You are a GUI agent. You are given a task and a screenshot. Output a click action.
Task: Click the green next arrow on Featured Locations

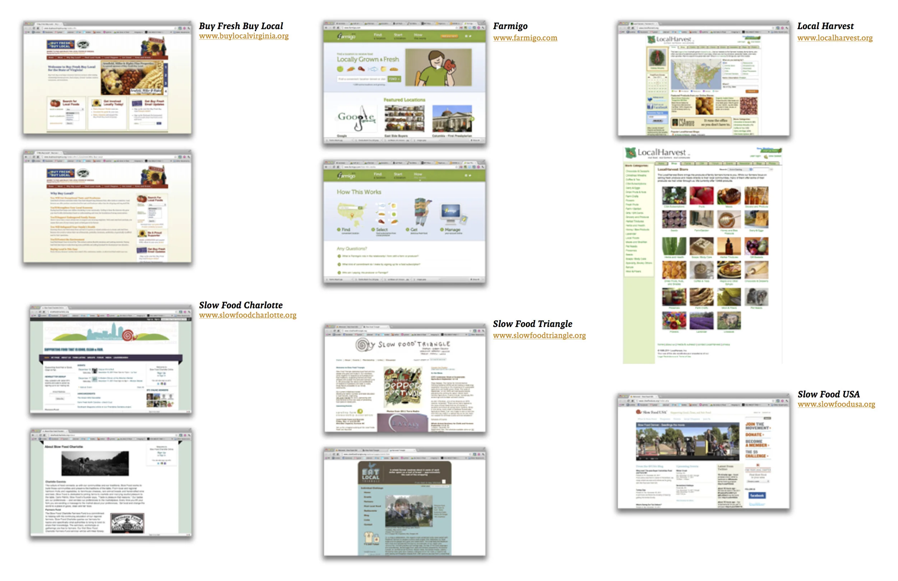(x=472, y=118)
